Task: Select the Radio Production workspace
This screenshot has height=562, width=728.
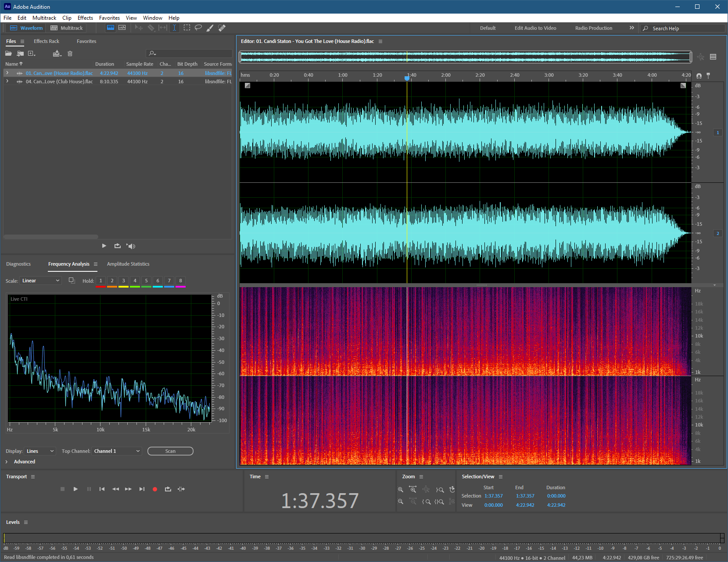Action: [x=594, y=28]
